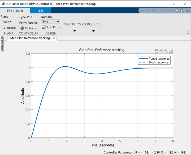Click the save icon in quick access bar
191x155 pixels.
pos(142,10)
